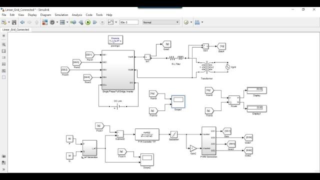The height and width of the screenshot is (180, 320).
Task: Stop the simulation
Action: (102, 22)
